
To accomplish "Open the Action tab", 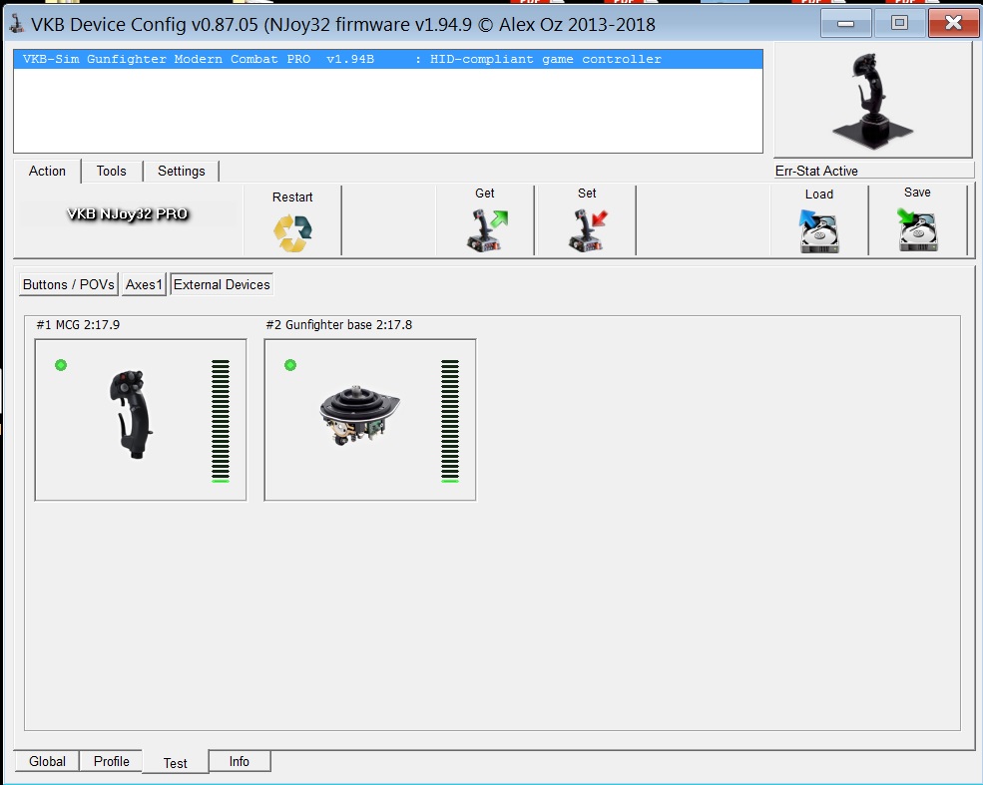I will point(47,171).
